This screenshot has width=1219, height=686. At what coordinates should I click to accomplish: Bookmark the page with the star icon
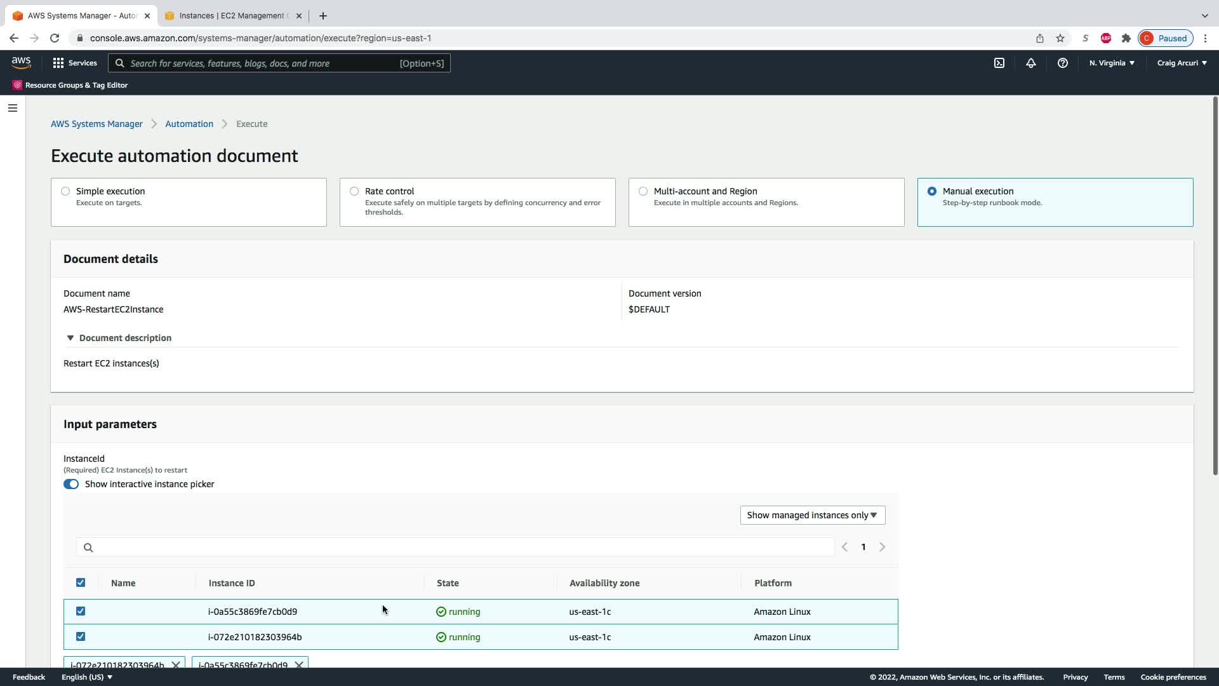[1060, 38]
